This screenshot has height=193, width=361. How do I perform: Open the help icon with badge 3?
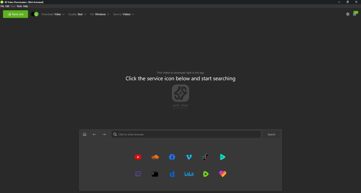[x=355, y=14]
